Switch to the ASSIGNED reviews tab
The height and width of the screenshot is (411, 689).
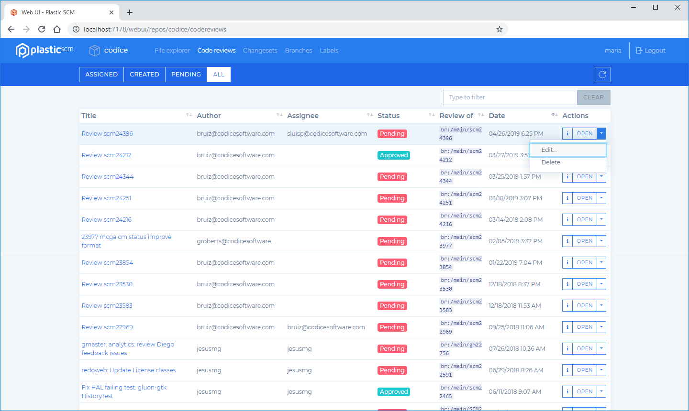click(x=101, y=75)
